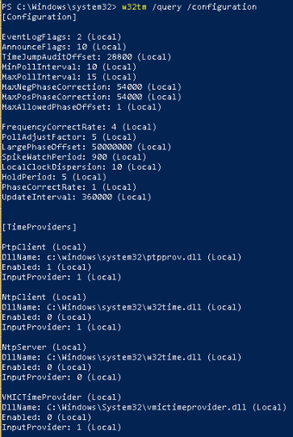Select the PtpClient provider heading

44,247
